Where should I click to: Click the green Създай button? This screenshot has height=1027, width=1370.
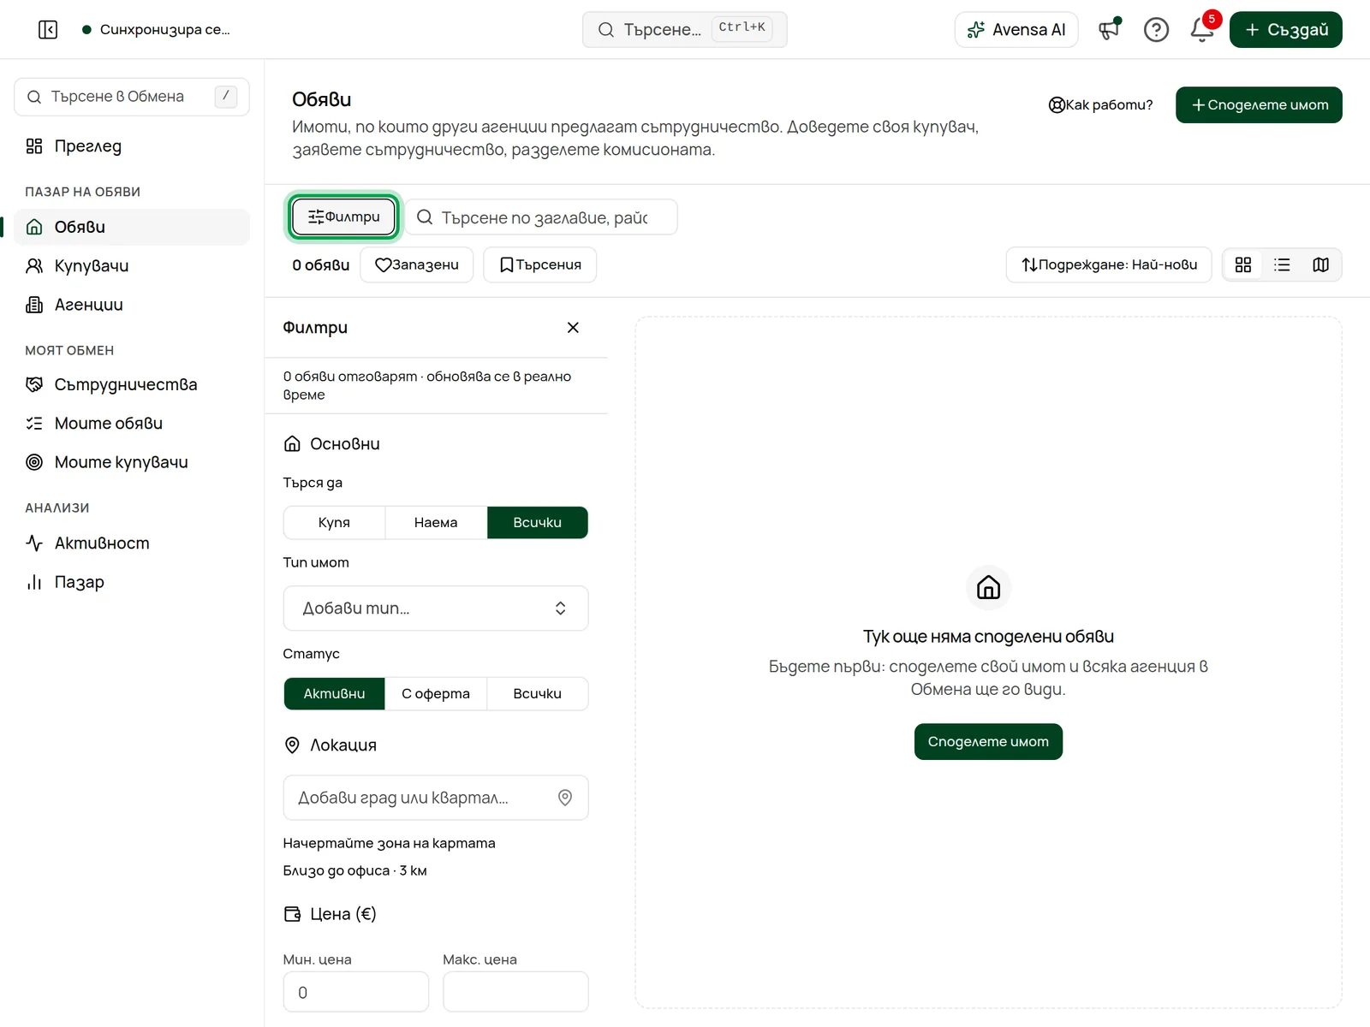(x=1285, y=30)
